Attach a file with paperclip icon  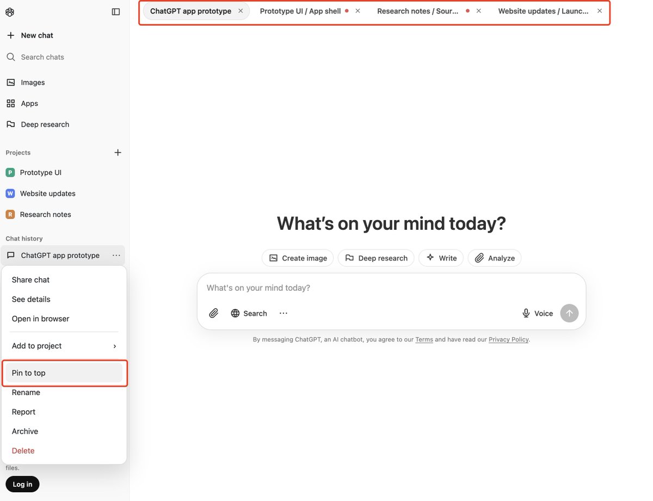pos(214,314)
